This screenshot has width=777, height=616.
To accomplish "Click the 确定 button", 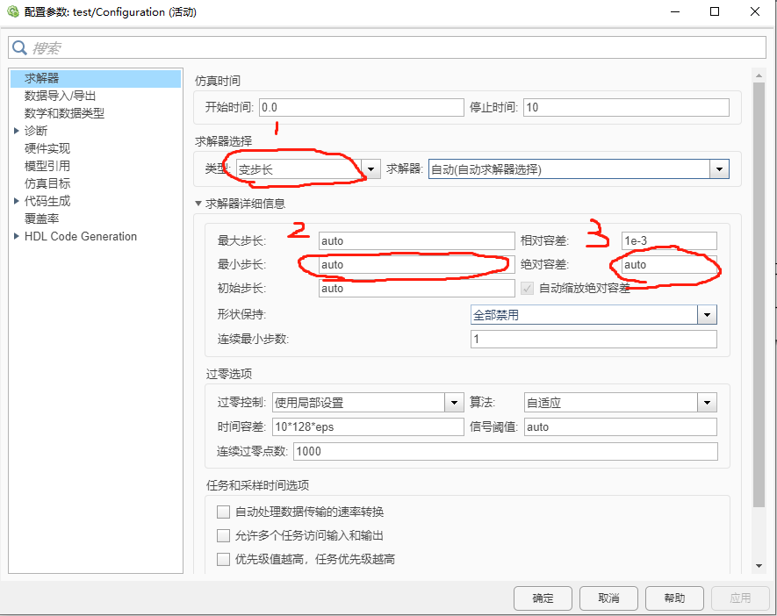I will coord(542,598).
